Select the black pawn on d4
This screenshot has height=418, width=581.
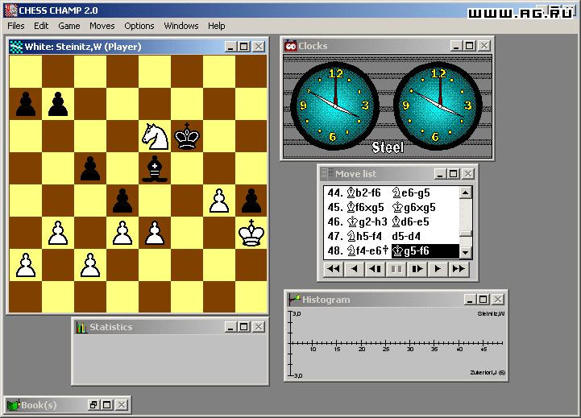(x=122, y=201)
